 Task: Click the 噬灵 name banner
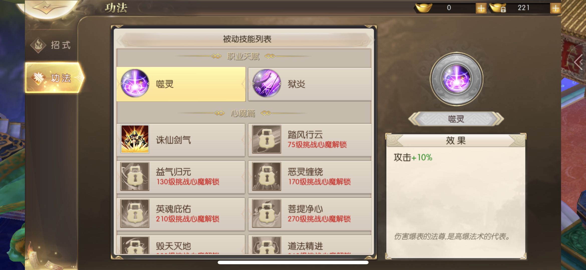tap(456, 119)
